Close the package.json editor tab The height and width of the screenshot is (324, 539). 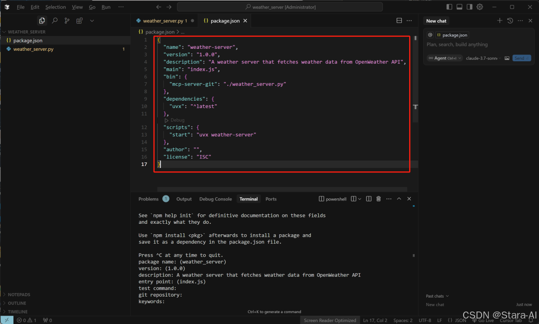(x=245, y=20)
